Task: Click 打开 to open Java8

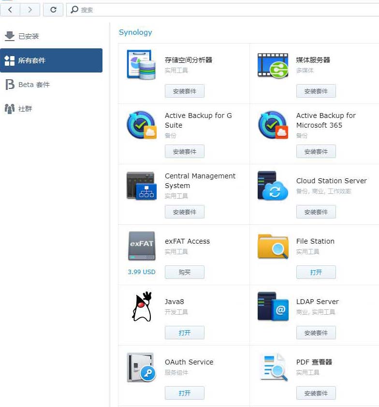Action: (185, 333)
